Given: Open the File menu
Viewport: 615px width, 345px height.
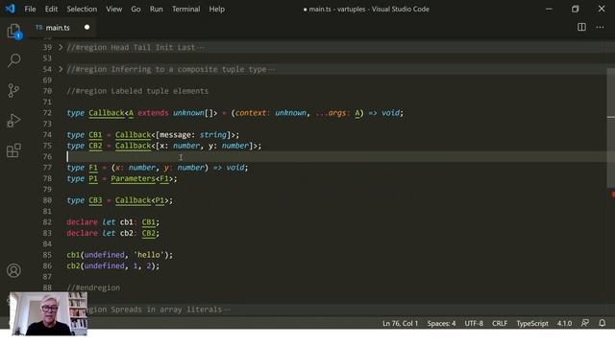Looking at the screenshot, I should click(30, 9).
